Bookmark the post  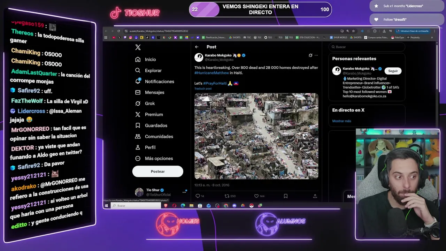click(285, 196)
